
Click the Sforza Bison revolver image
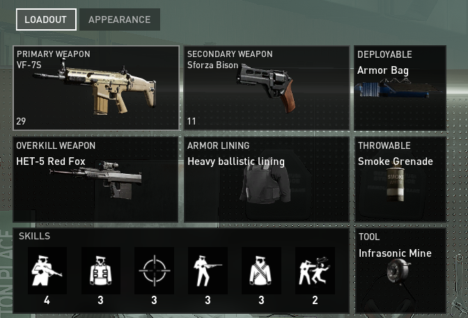pos(267,87)
